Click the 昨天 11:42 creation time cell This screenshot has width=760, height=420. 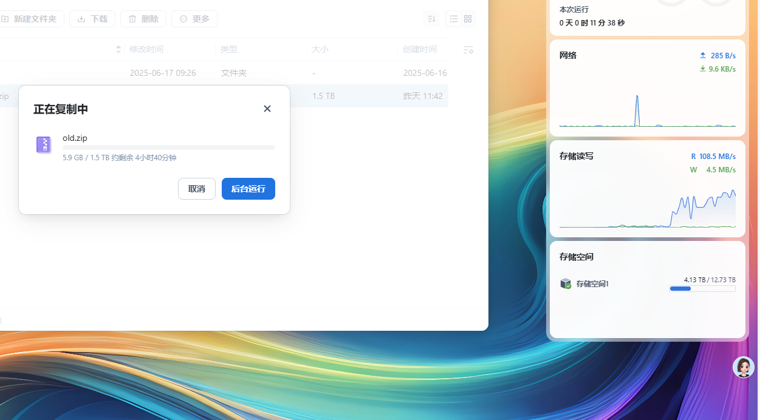(423, 96)
